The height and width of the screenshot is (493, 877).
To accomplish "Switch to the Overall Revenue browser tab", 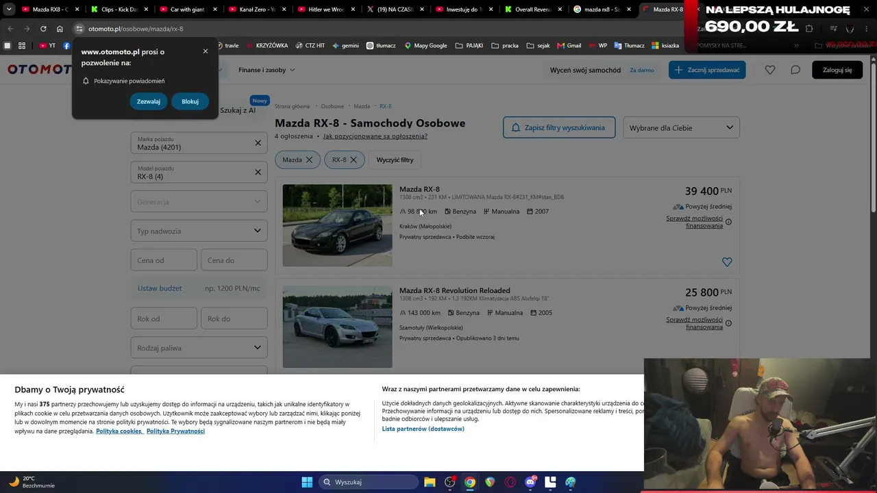I will 532,10.
